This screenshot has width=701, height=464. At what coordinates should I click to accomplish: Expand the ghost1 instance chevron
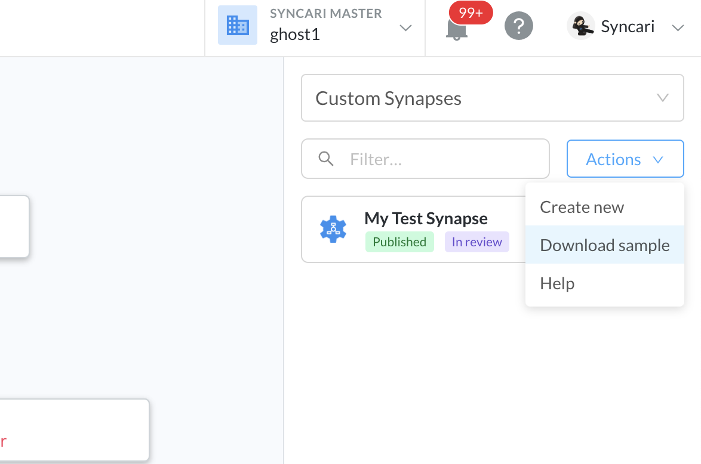(x=405, y=27)
